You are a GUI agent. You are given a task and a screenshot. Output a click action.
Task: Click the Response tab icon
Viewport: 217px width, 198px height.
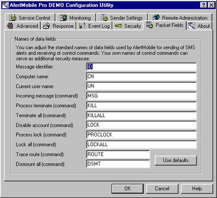tap(46, 26)
